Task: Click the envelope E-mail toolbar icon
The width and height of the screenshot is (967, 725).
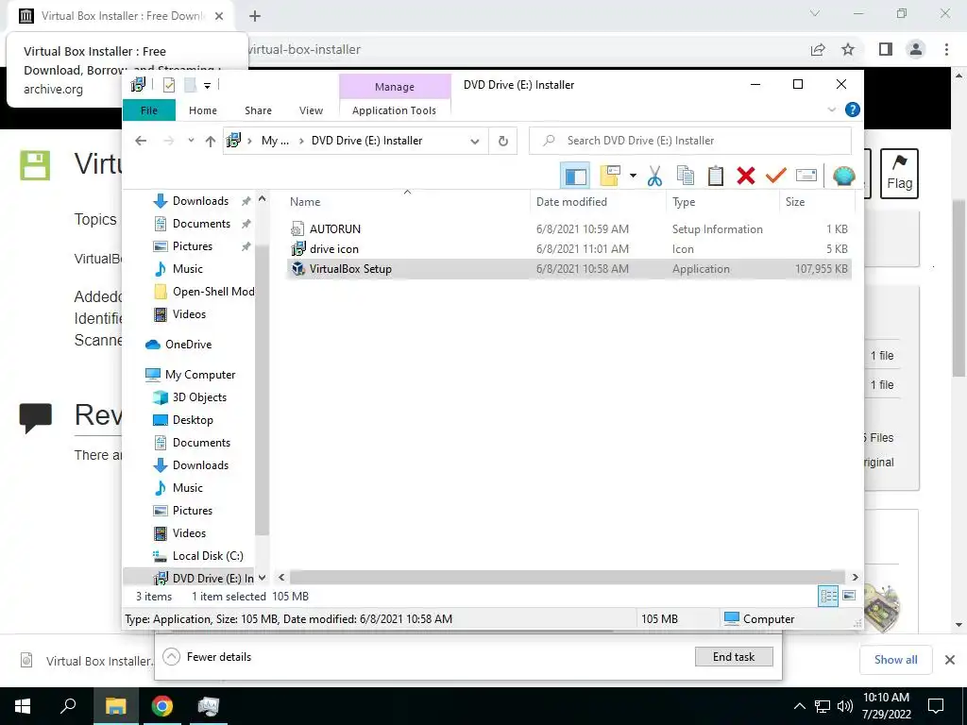Action: point(806,176)
